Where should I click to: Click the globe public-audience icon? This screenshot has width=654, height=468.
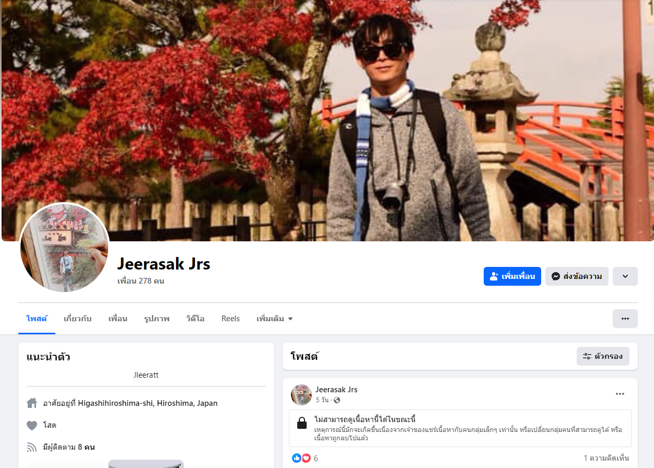(x=337, y=400)
